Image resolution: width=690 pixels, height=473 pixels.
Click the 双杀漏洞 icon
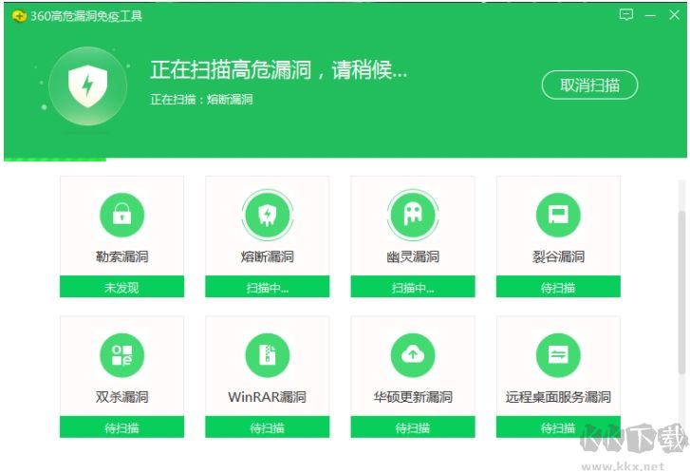[121, 355]
